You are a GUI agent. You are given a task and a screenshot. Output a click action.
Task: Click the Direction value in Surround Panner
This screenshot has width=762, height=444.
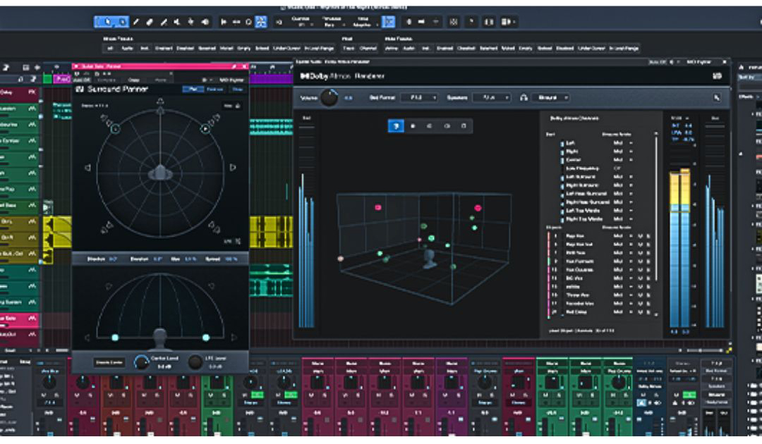(x=113, y=259)
